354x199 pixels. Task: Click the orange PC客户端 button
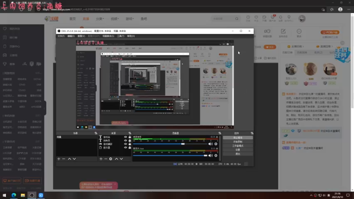(330, 32)
